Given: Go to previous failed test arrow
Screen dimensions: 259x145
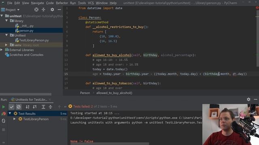Looking at the screenshot, I should [59, 107].
